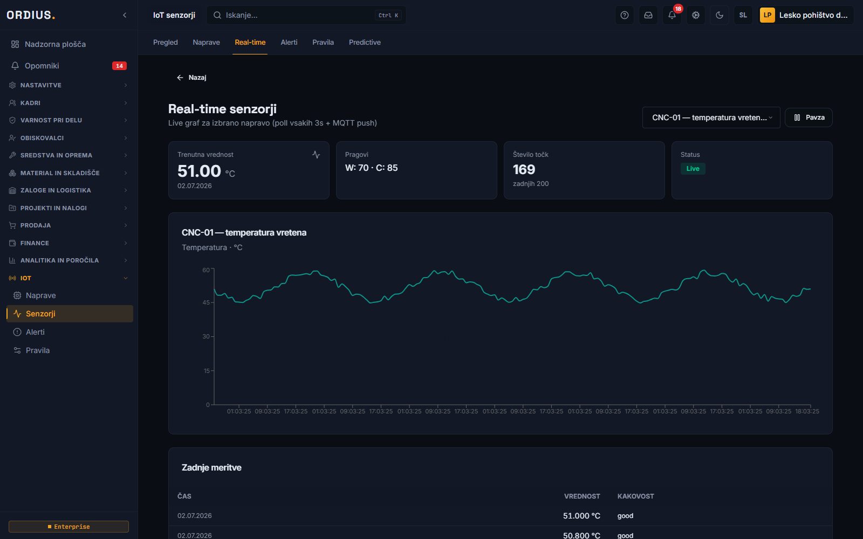The width and height of the screenshot is (863, 539).
Task: Click the Analitika in poročila chart icon
Action: (x=12, y=260)
